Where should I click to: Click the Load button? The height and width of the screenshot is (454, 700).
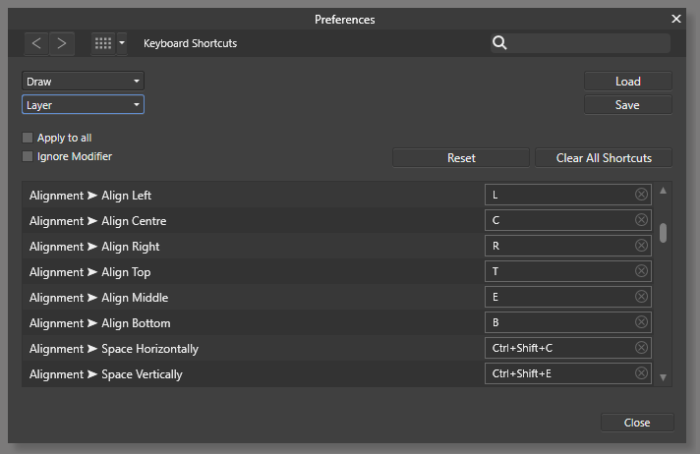point(627,82)
